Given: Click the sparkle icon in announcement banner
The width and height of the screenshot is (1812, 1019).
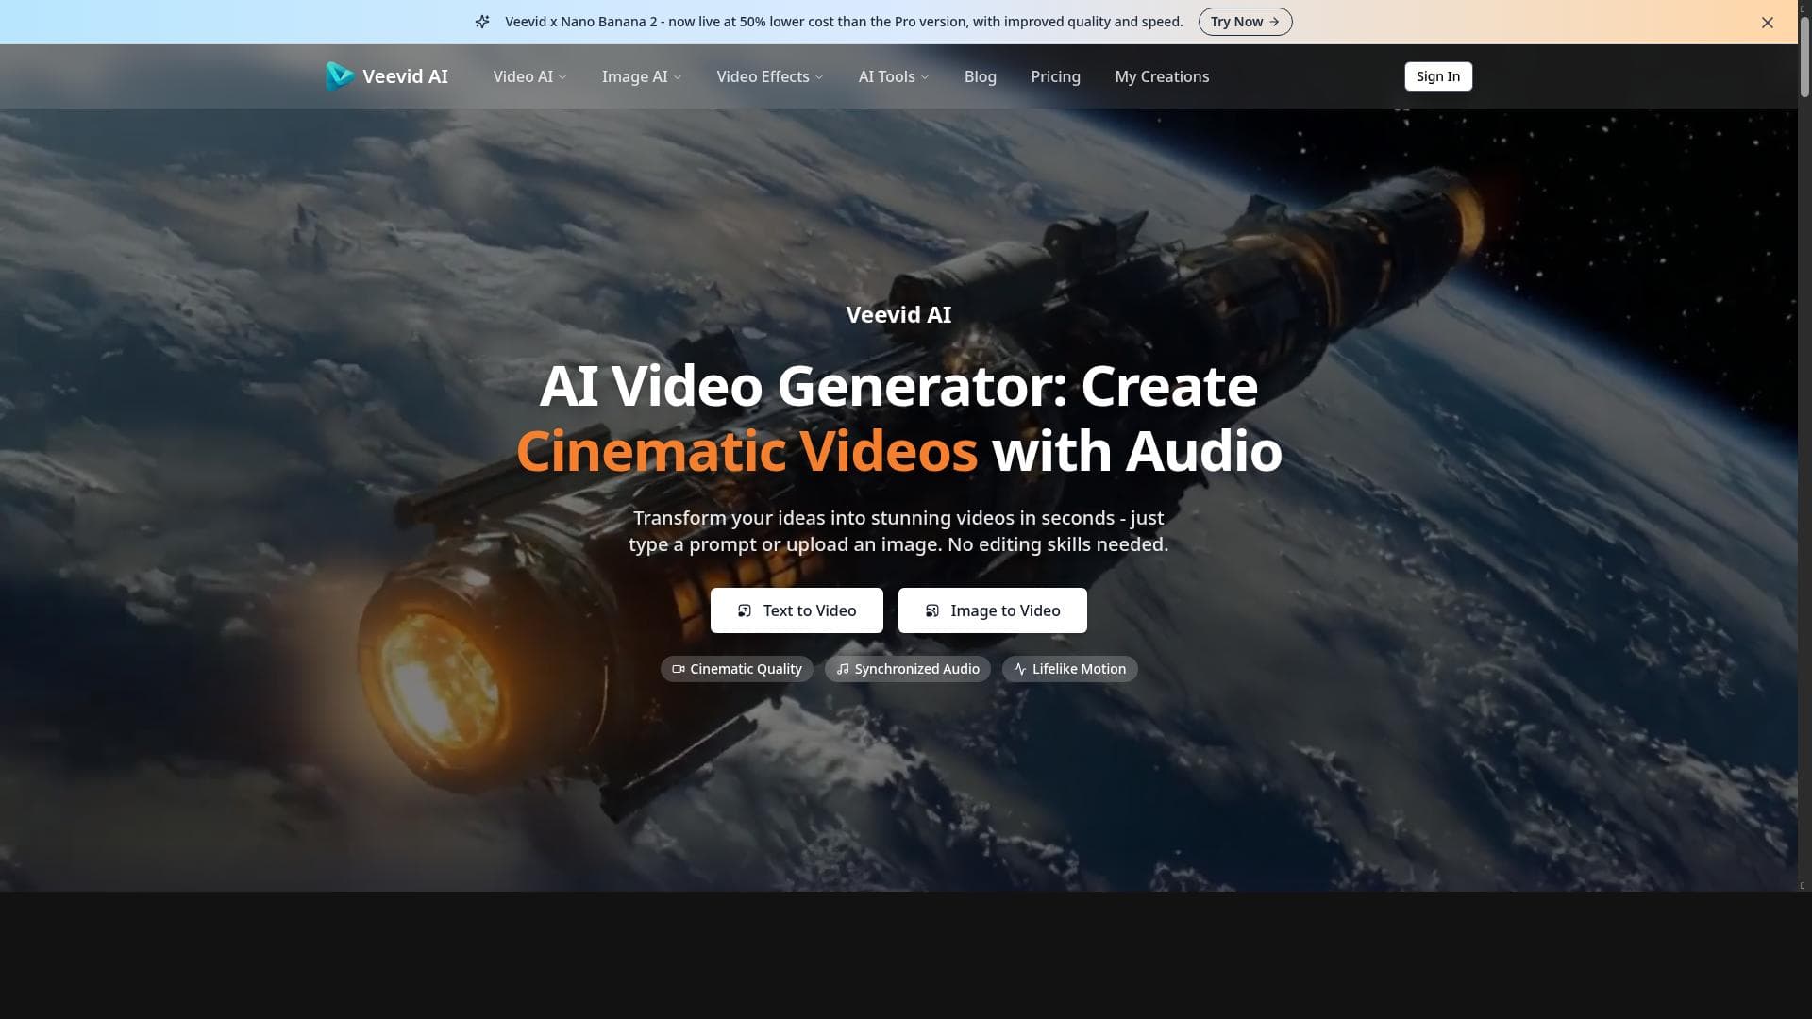Looking at the screenshot, I should click(482, 22).
